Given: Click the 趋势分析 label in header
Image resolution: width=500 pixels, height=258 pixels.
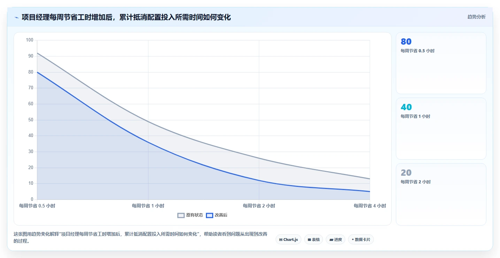Looking at the screenshot, I should pos(476,17).
